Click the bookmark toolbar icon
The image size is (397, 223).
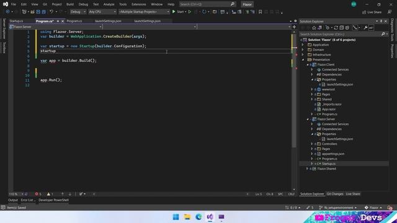coord(260,12)
